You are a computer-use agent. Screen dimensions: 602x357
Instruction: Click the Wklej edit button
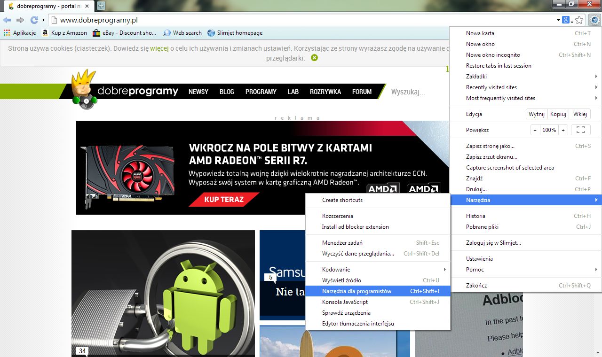tap(579, 114)
